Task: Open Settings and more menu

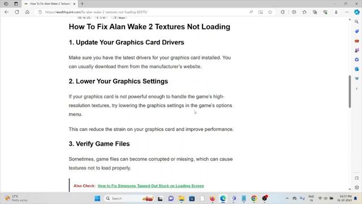Action: (347, 12)
